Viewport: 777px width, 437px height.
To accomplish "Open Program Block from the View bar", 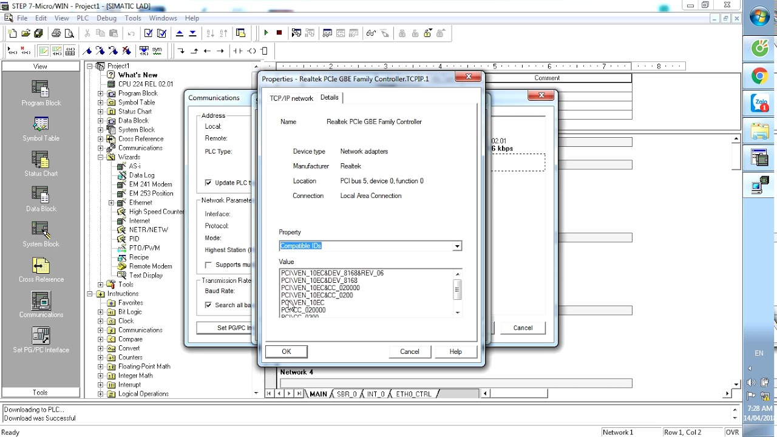I will (41, 94).
